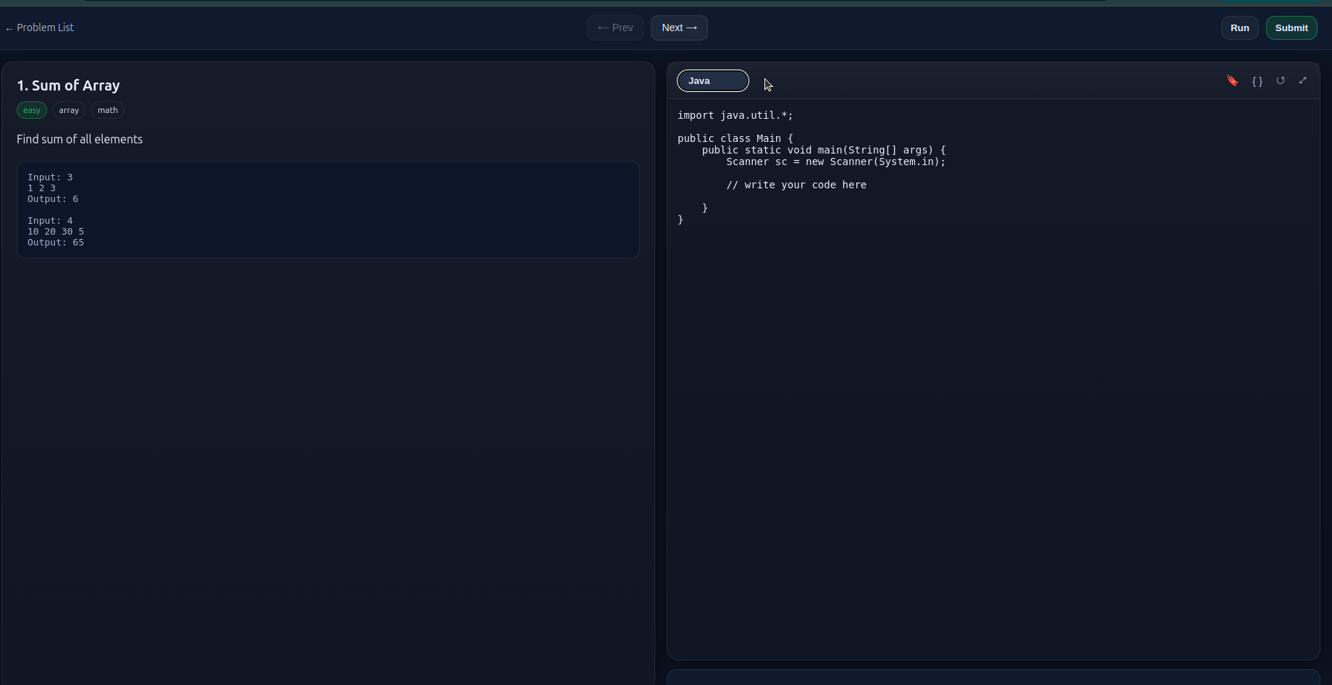Select the math tag
1332x685 pixels.
click(108, 110)
